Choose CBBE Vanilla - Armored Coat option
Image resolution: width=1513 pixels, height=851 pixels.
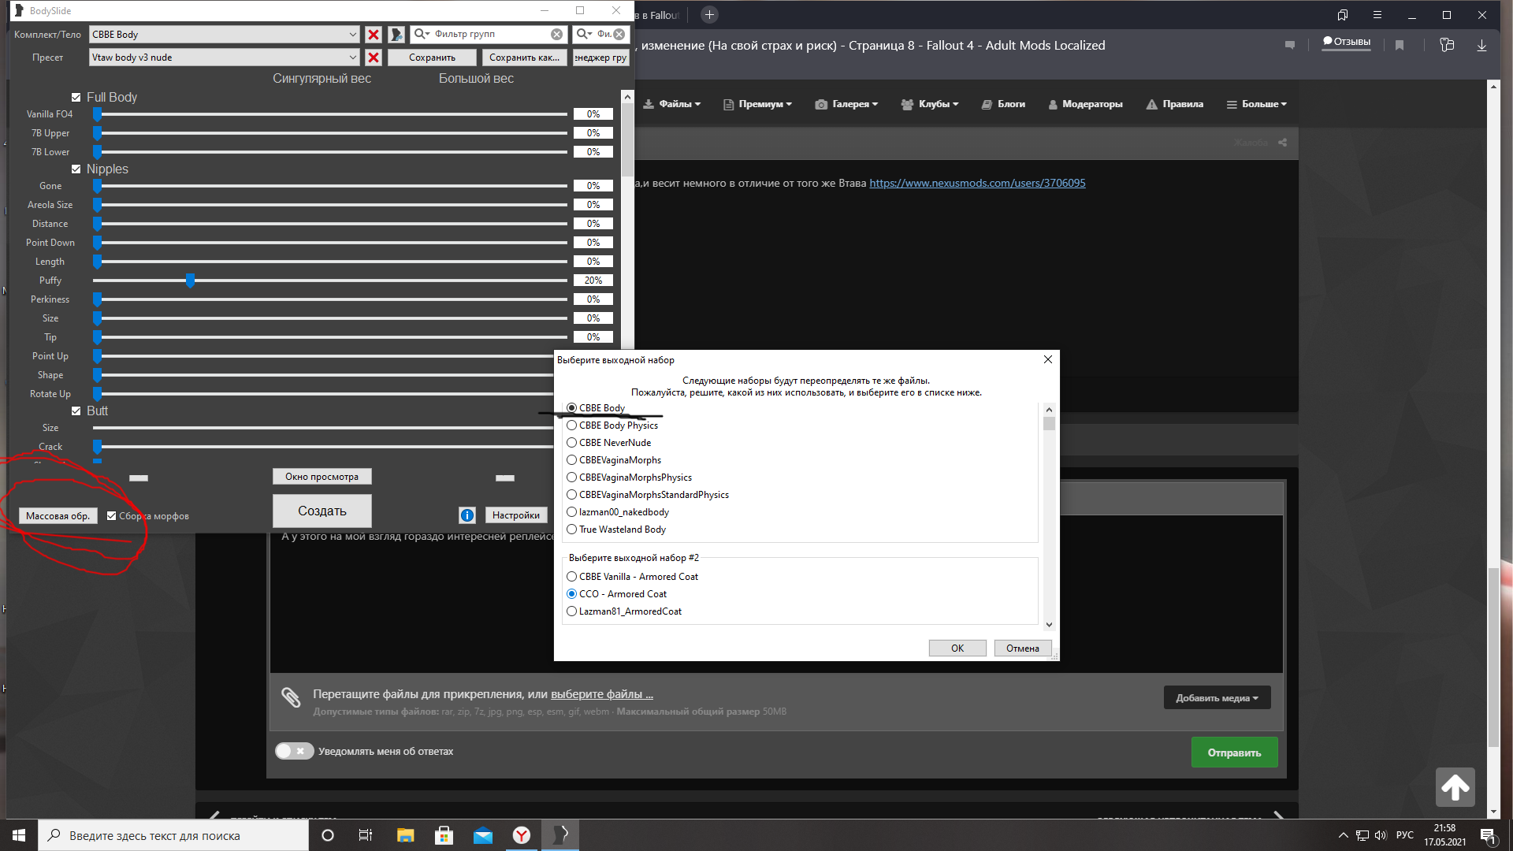572,577
